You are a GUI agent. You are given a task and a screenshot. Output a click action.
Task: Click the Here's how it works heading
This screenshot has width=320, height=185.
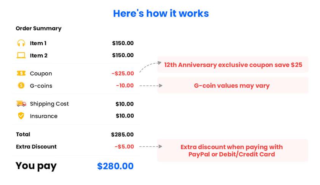[161, 13]
